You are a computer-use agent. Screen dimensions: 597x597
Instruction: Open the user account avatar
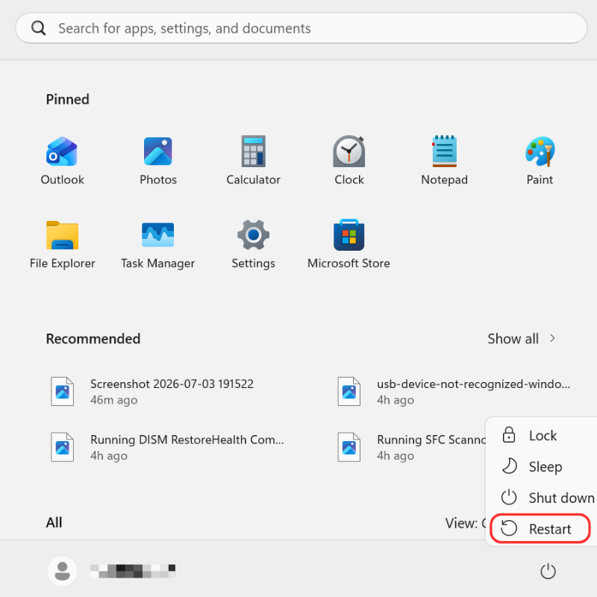tap(63, 571)
